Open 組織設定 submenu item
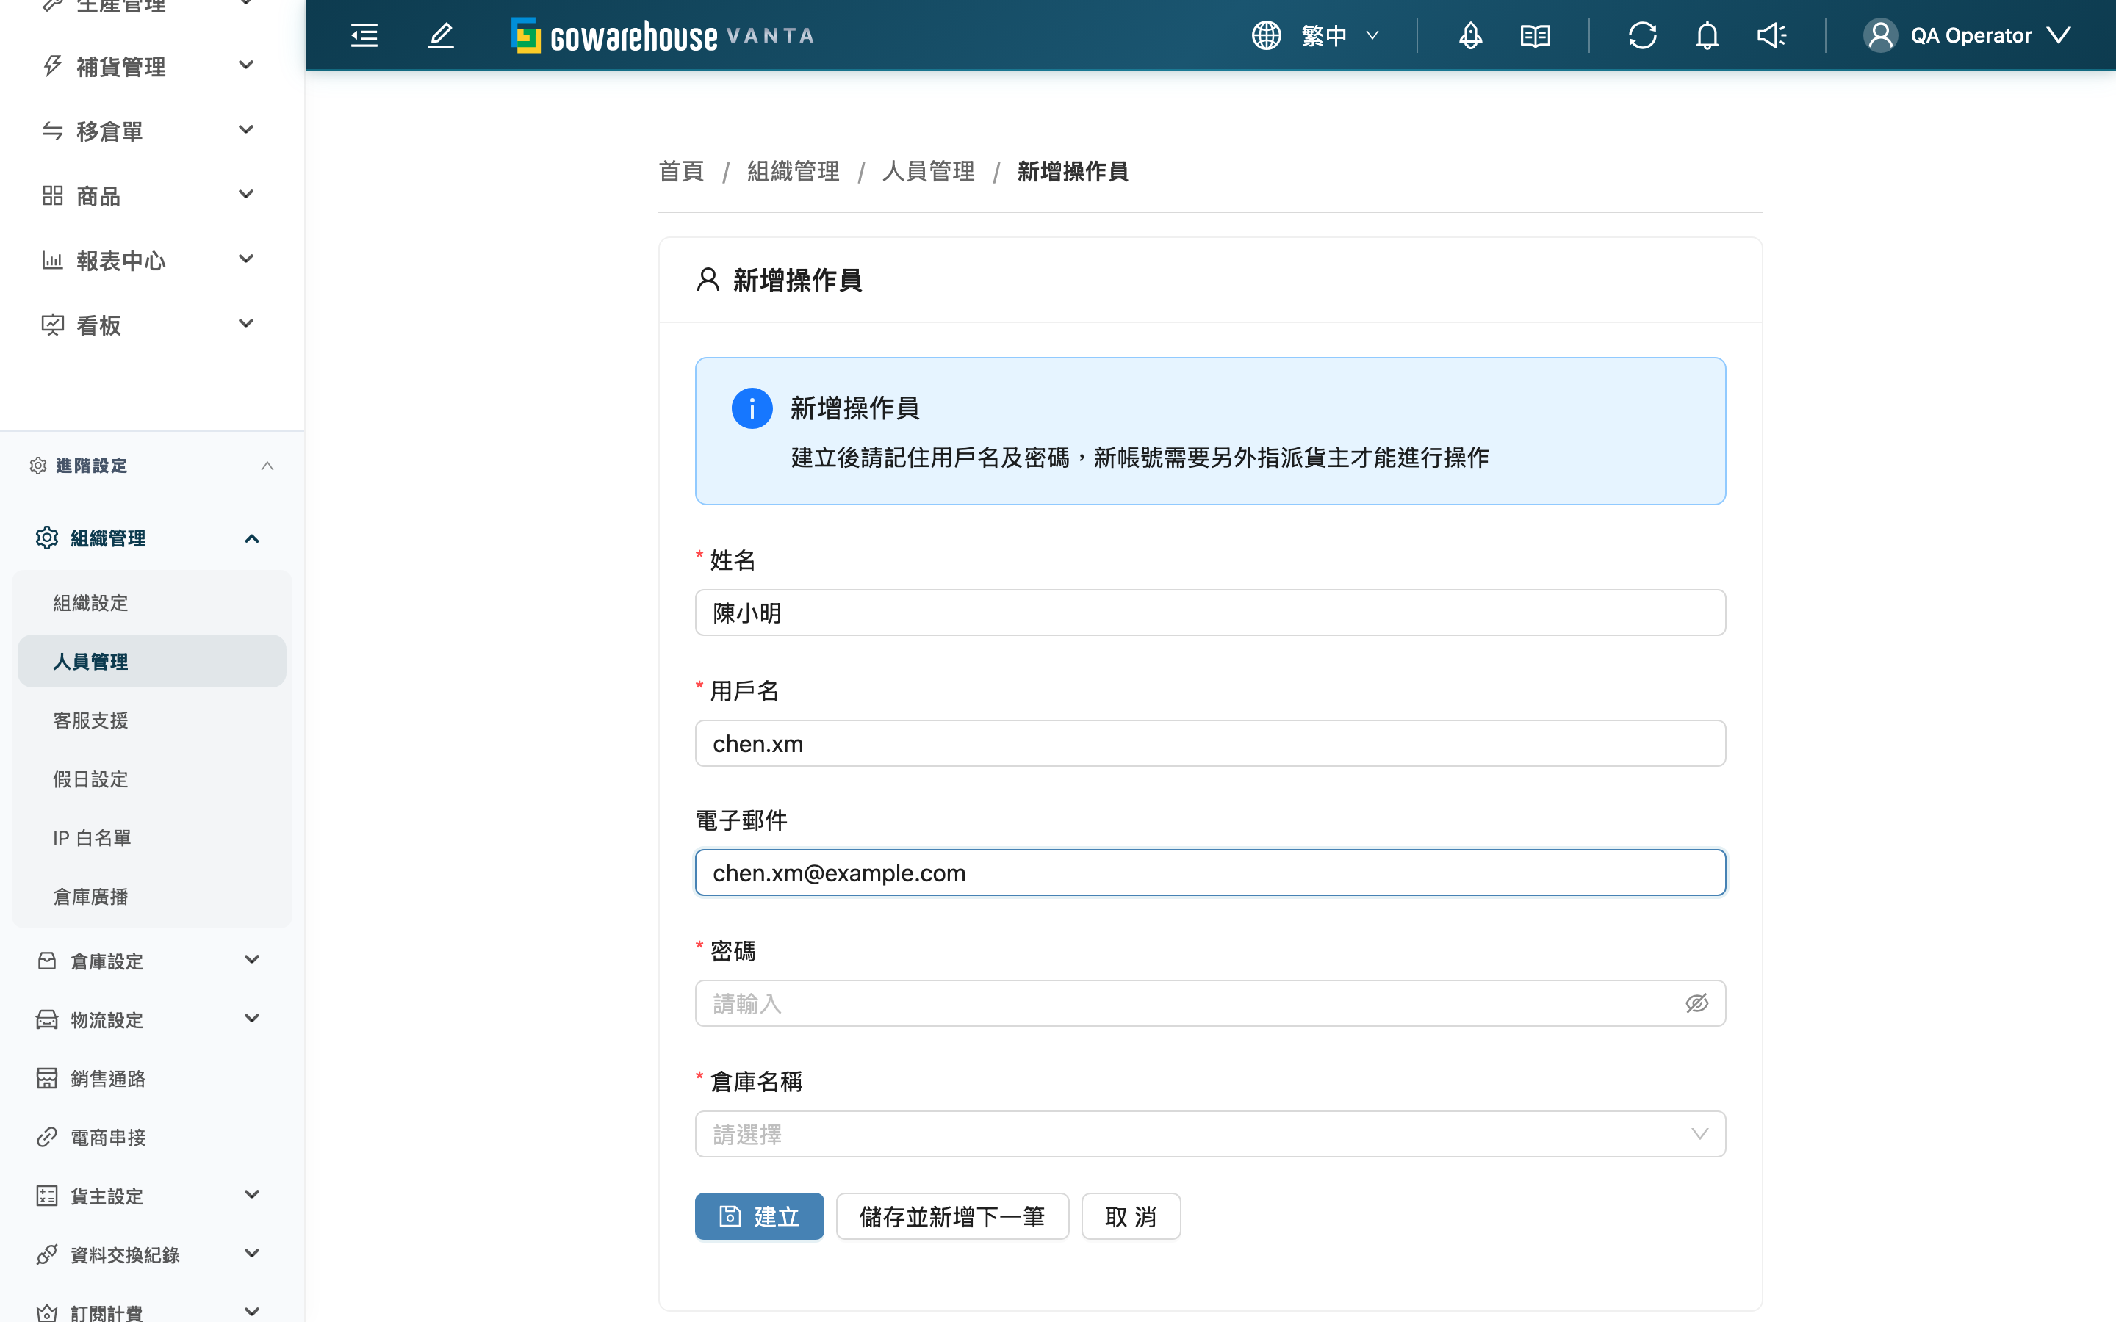2116x1322 pixels. pos(152,602)
